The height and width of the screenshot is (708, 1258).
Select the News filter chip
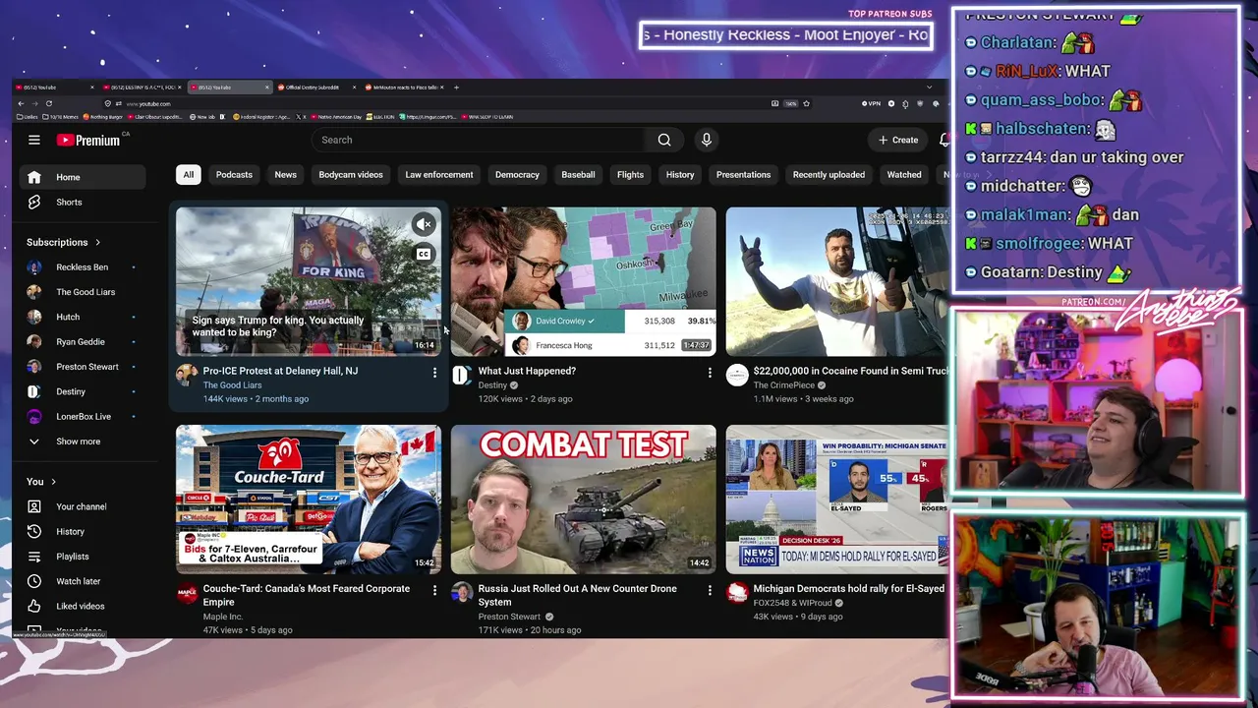pos(285,175)
